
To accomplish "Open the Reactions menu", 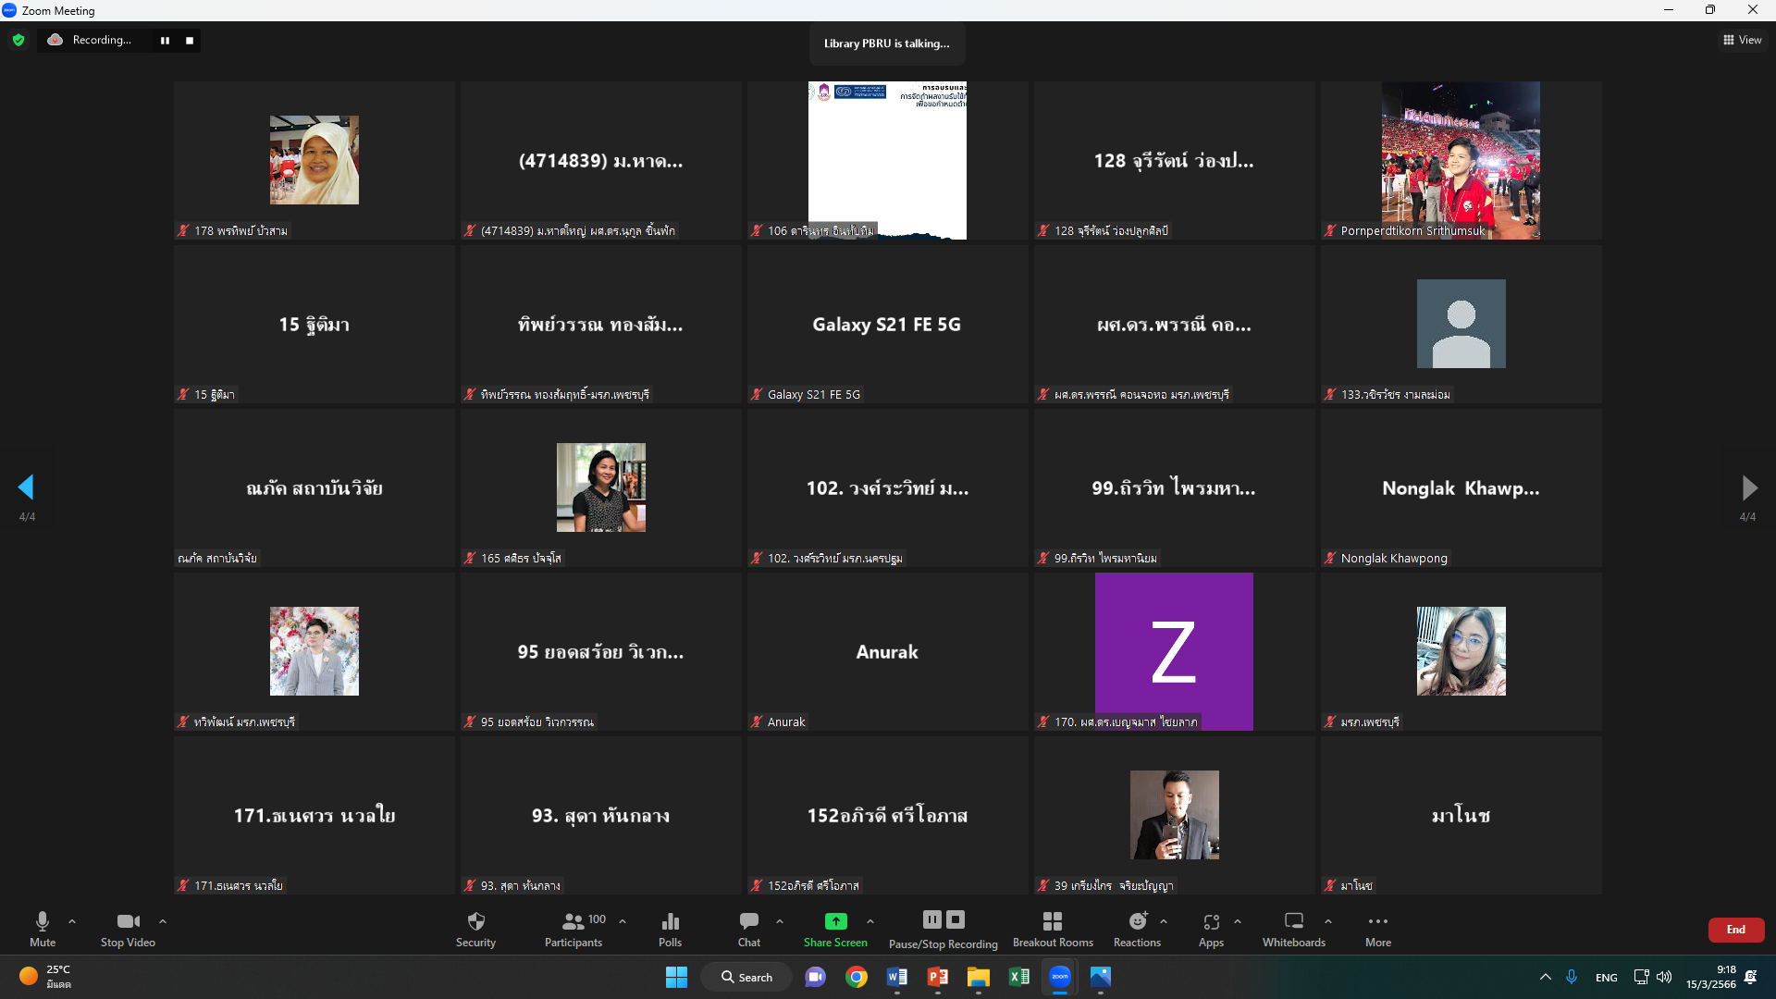I will tap(1137, 921).
